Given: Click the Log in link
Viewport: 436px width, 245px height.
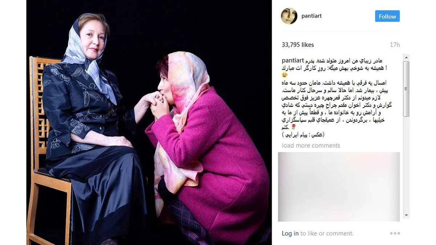Looking at the screenshot, I should [x=290, y=233].
